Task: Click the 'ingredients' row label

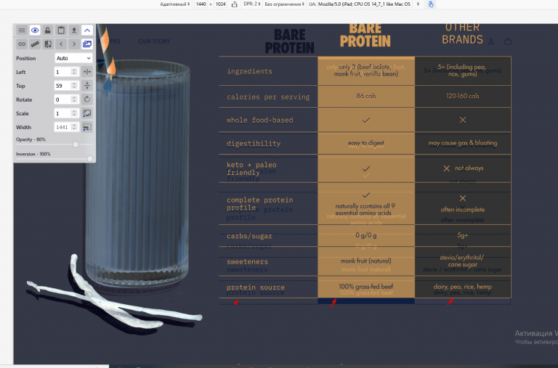Action: (x=249, y=71)
